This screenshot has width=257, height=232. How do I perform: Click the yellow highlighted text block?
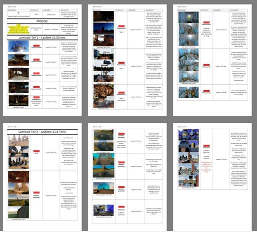pos(18,30)
